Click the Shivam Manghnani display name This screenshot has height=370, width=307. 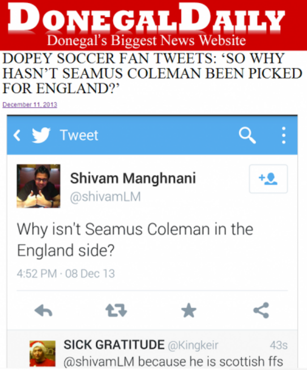pos(133,178)
